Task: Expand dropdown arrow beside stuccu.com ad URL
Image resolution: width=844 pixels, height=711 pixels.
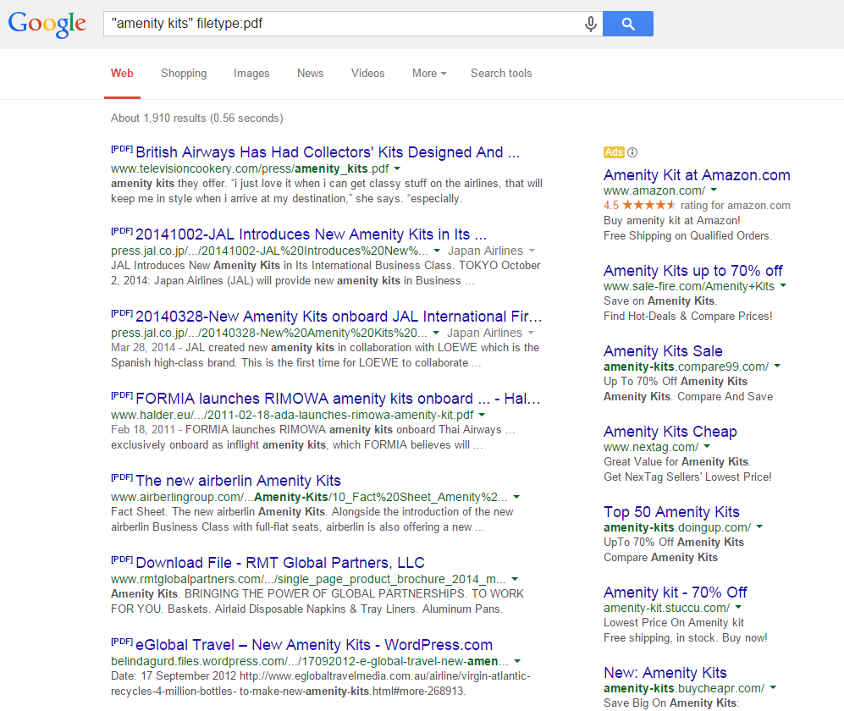Action: 738,608
